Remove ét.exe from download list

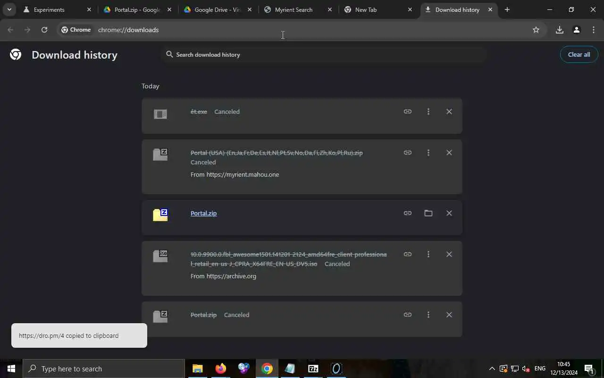[x=449, y=112]
